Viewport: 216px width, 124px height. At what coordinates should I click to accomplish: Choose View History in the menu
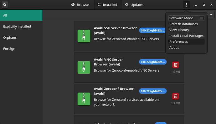(186, 30)
